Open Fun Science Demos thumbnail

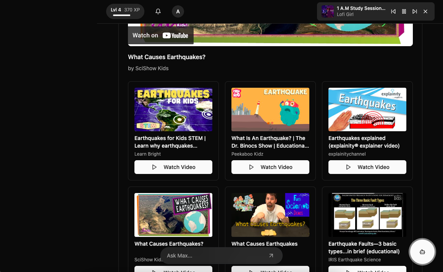point(270,215)
